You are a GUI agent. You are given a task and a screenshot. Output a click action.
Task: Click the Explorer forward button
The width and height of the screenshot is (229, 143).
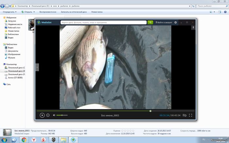(7, 6)
